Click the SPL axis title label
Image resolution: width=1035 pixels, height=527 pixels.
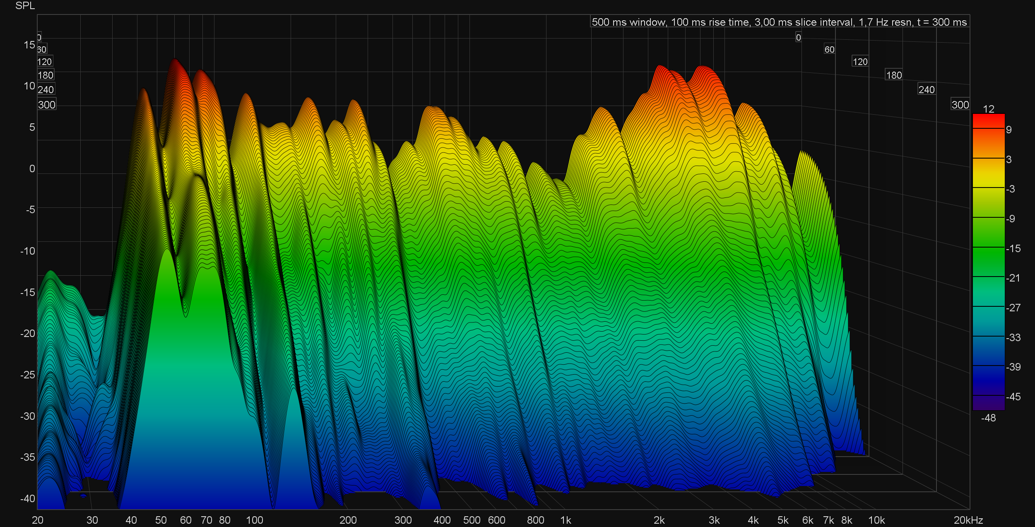pos(25,6)
